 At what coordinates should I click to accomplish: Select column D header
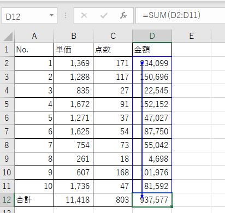[x=152, y=36]
